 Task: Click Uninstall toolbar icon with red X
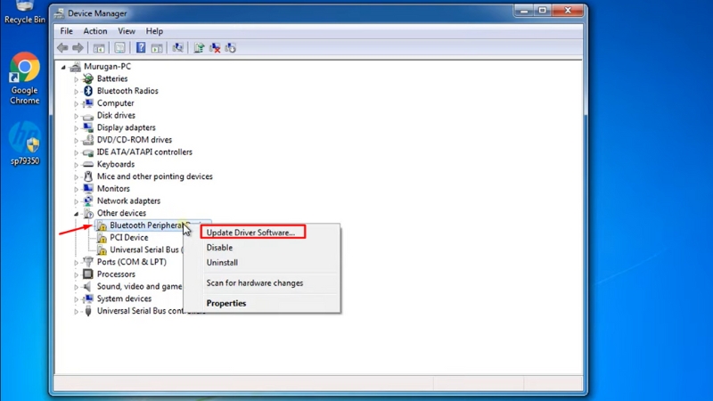click(215, 48)
